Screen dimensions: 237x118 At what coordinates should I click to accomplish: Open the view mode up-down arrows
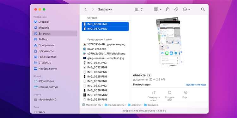pos(142,9)
